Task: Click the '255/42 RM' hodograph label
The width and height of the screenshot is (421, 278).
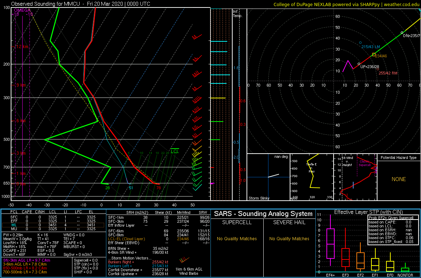Action: (x=388, y=73)
